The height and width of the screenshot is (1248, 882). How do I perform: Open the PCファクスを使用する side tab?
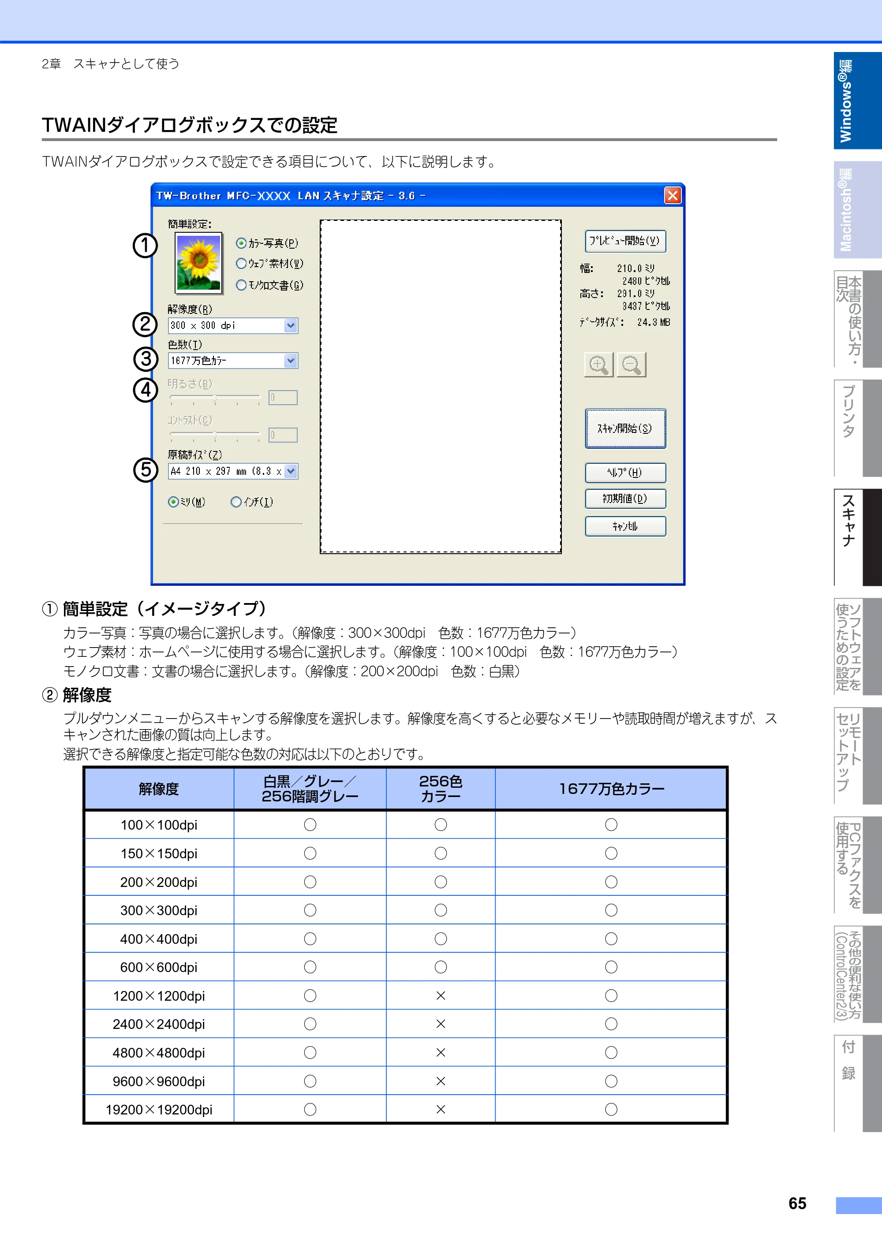[858, 865]
